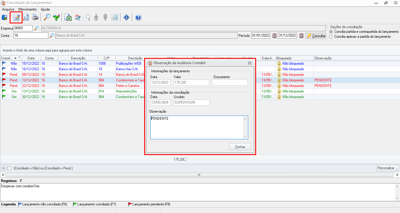The height and width of the screenshot is (213, 400).
Task: Click the 884 C/P cell
Action: point(106,86)
